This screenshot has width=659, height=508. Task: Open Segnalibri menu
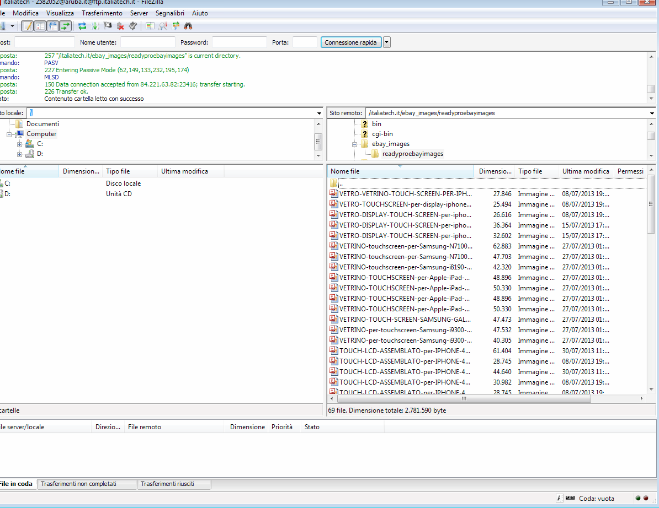pos(170,13)
